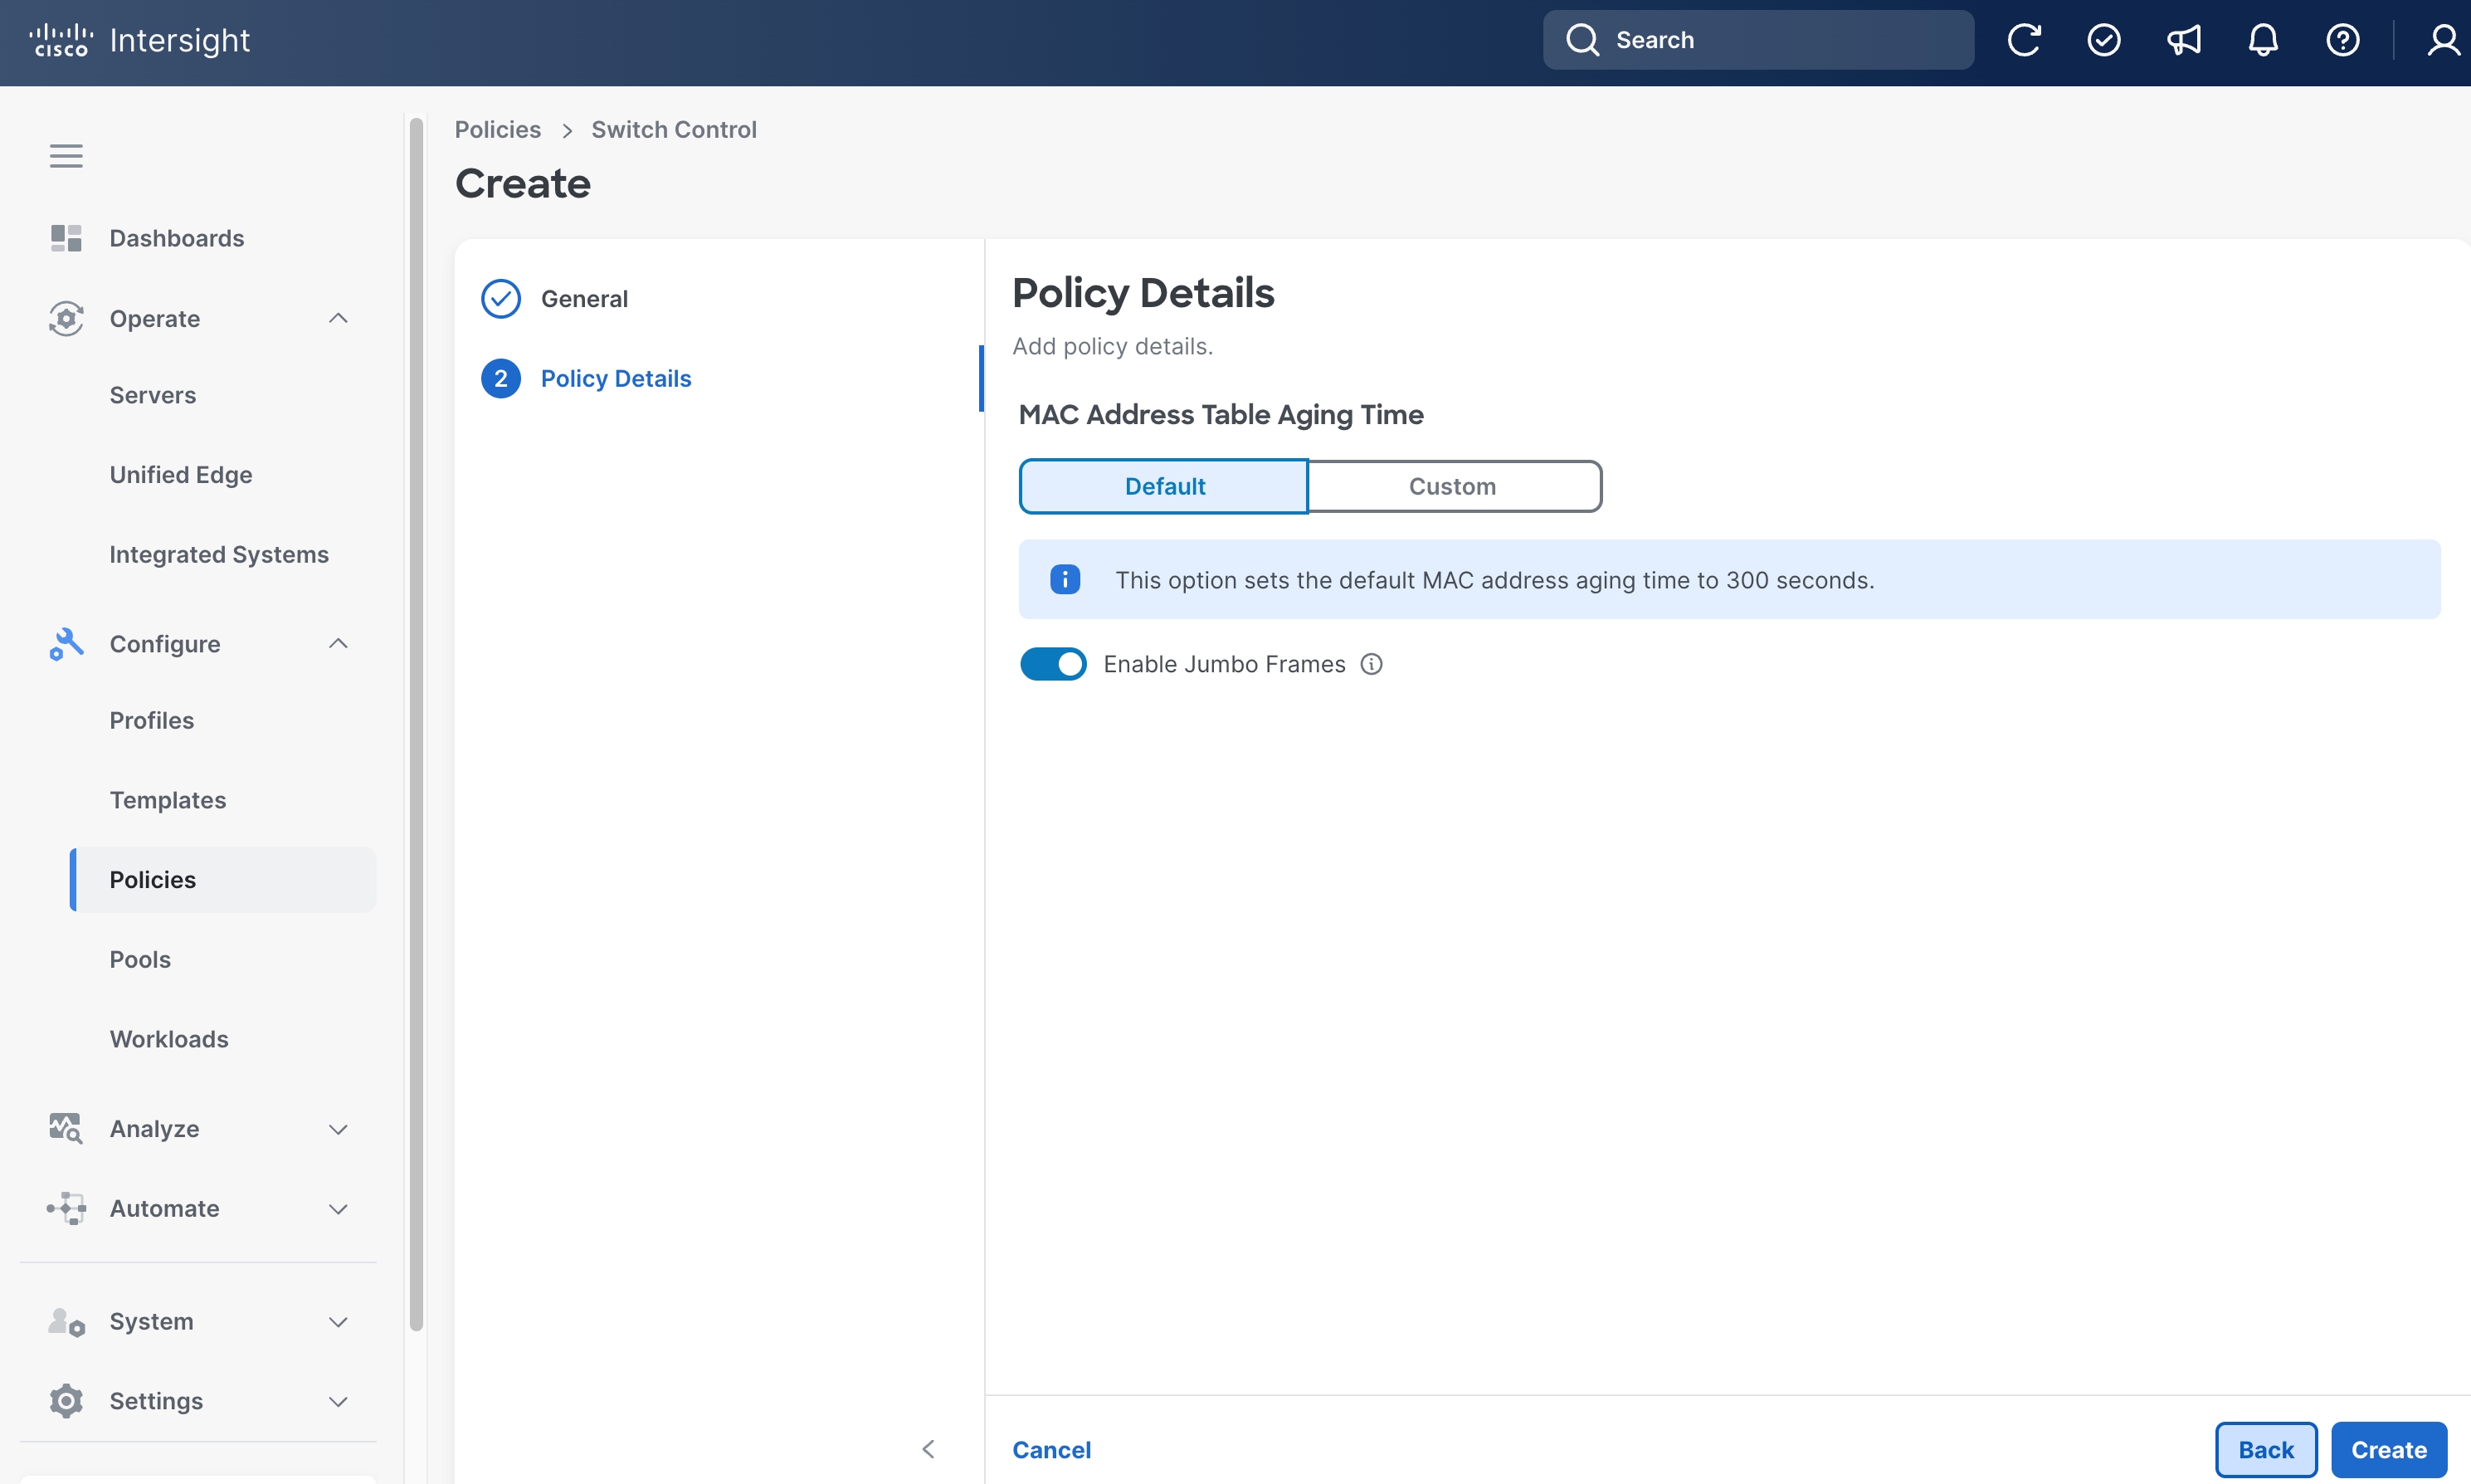Collapse the Operate section chevron
Viewport: 2471px width, 1484px height.
(338, 318)
